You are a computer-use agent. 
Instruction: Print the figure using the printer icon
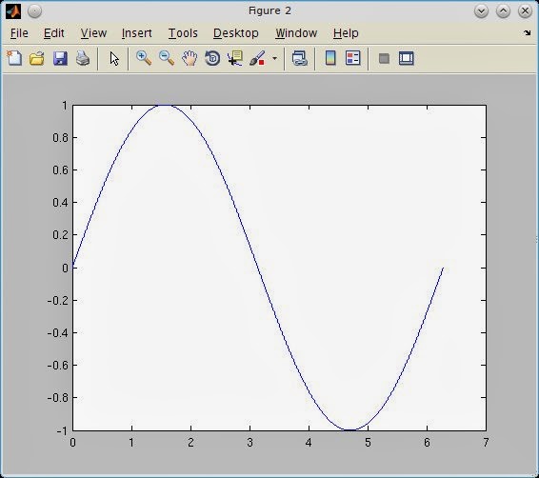(83, 58)
